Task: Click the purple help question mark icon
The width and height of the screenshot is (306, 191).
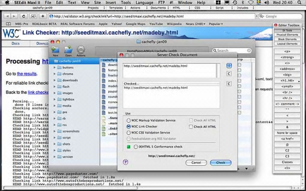Action: coord(125,162)
